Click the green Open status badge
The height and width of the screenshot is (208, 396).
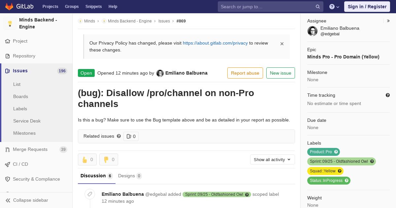[x=86, y=73]
